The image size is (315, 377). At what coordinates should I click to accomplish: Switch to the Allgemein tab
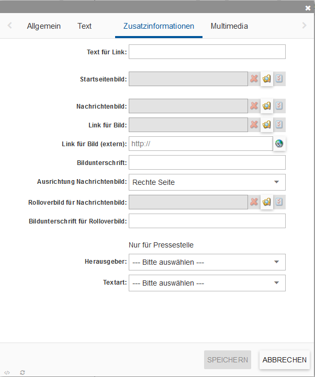(x=44, y=26)
